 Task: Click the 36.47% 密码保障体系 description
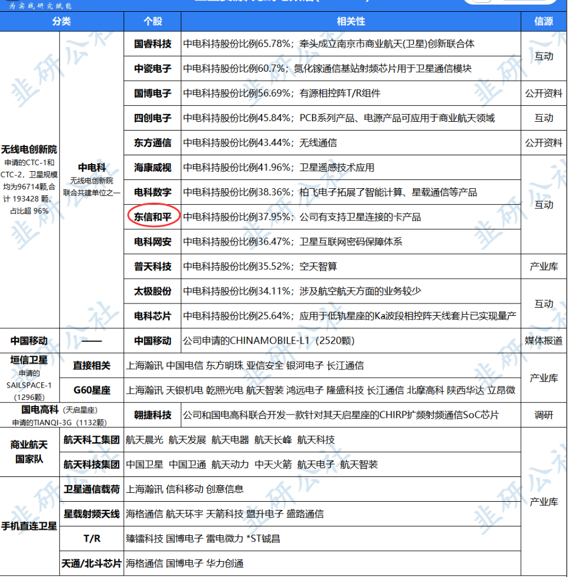point(351,242)
